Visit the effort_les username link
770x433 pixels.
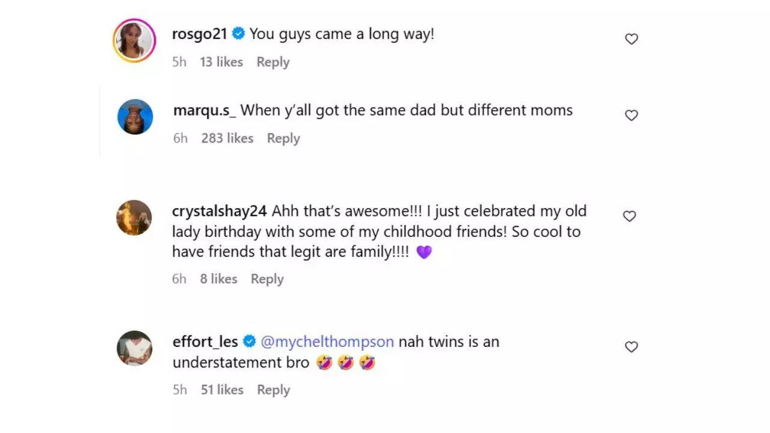205,342
